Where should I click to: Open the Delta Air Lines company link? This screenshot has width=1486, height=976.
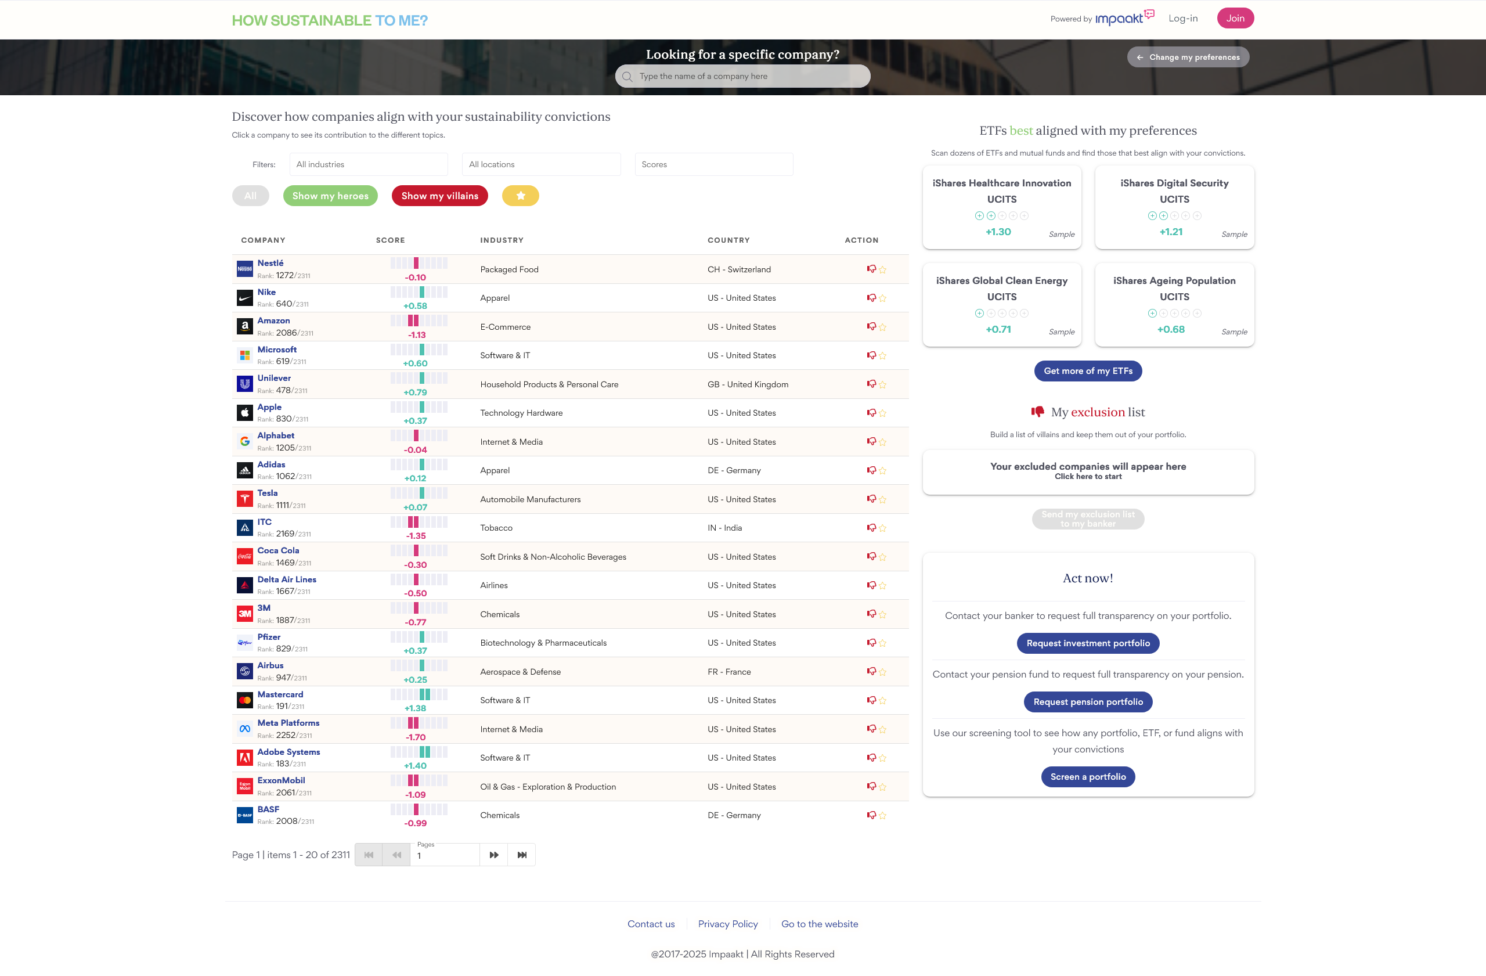[287, 579]
